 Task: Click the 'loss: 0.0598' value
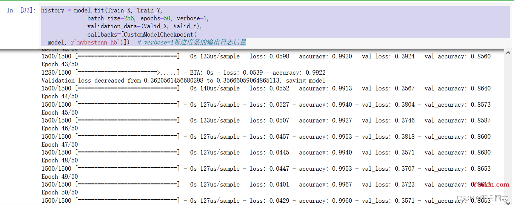[x=269, y=57]
